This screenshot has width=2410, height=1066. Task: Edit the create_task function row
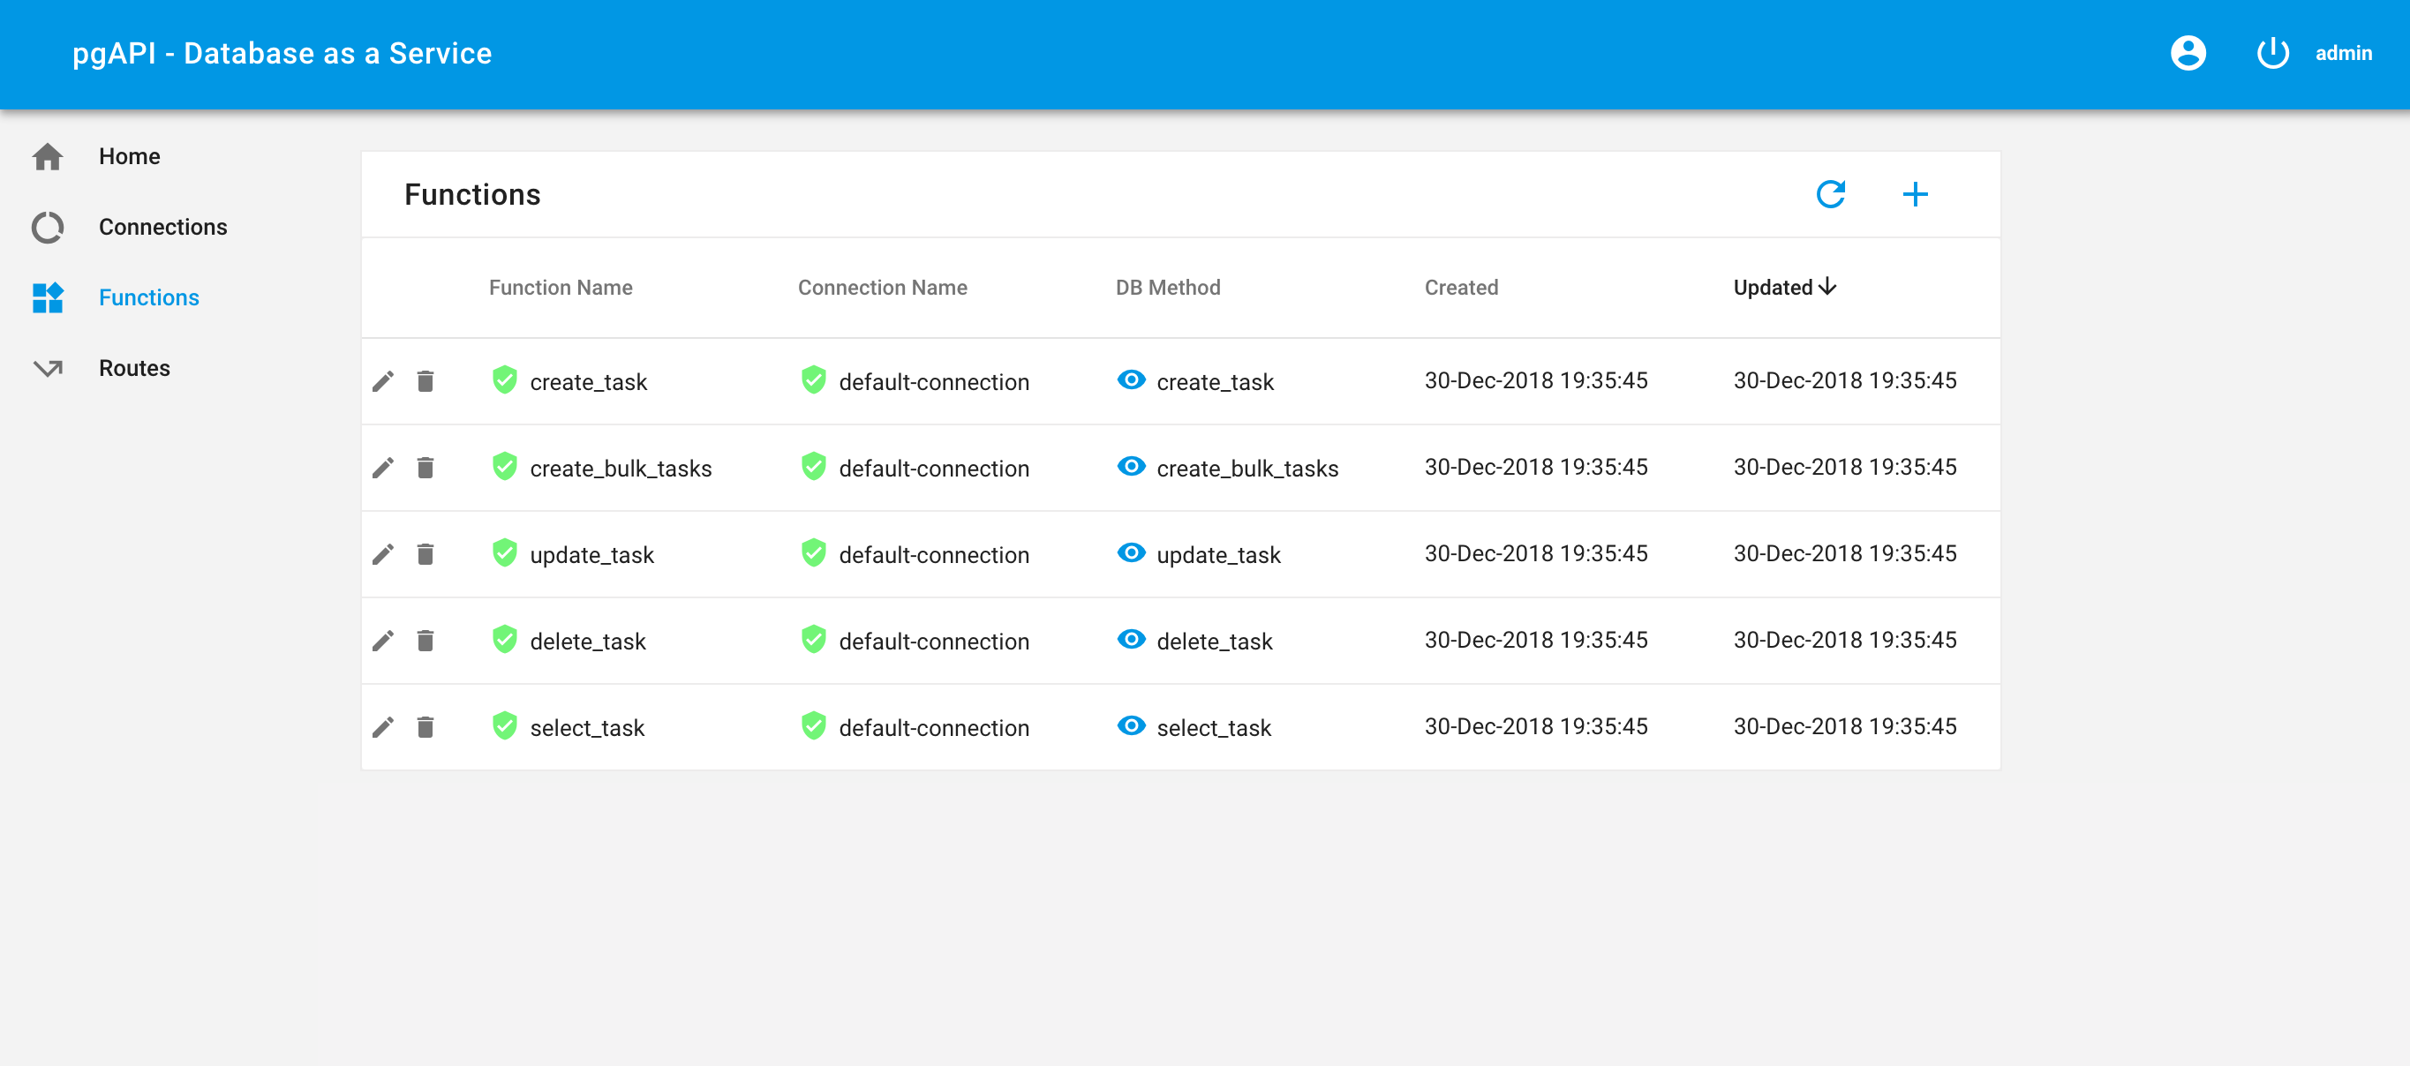click(382, 381)
